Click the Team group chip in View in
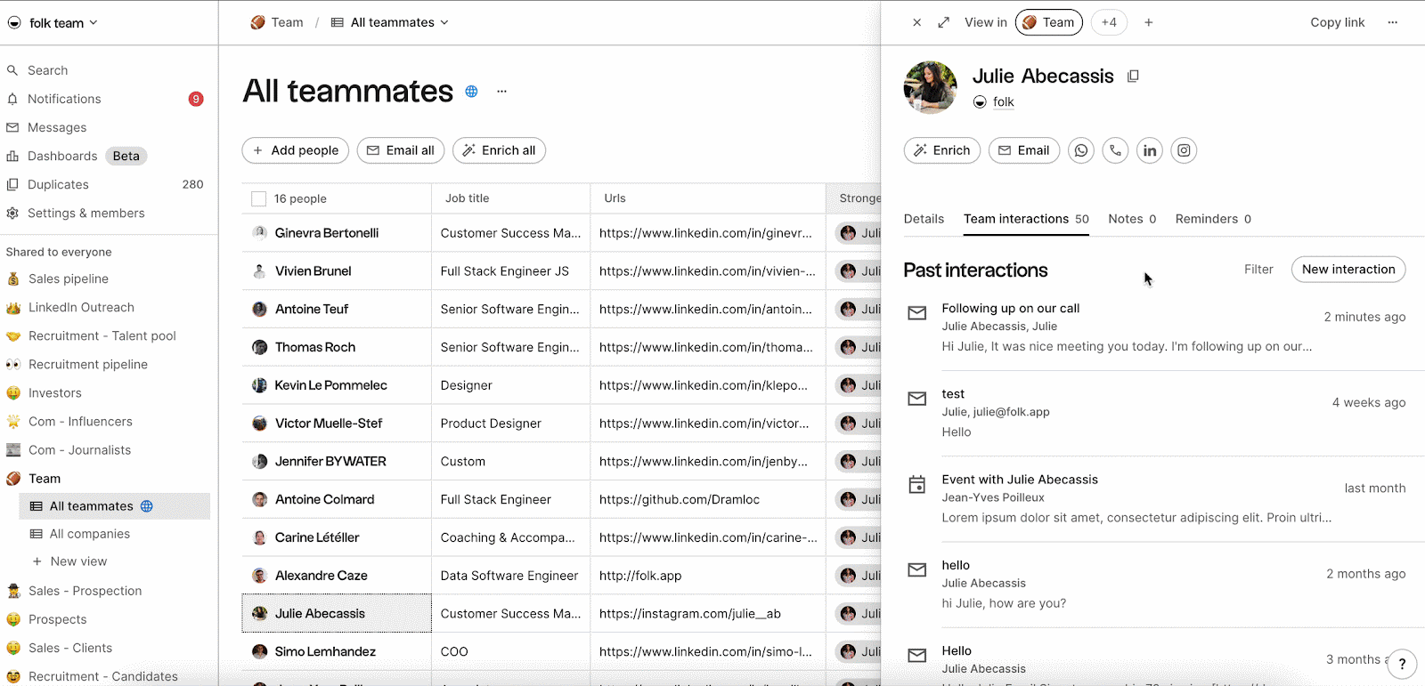 click(1049, 22)
